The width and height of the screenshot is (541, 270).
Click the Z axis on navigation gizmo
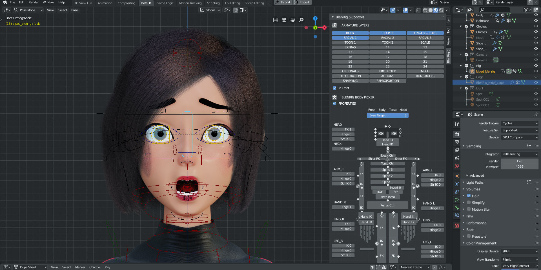coord(315,18)
